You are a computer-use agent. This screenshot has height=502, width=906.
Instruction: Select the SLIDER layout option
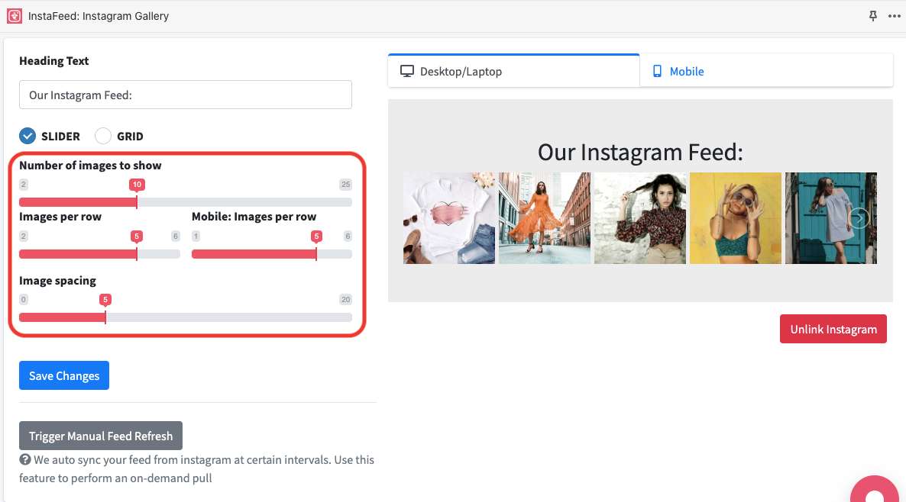pos(28,136)
